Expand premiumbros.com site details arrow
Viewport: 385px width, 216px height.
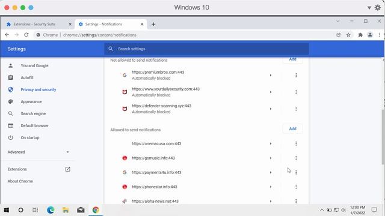(x=271, y=75)
